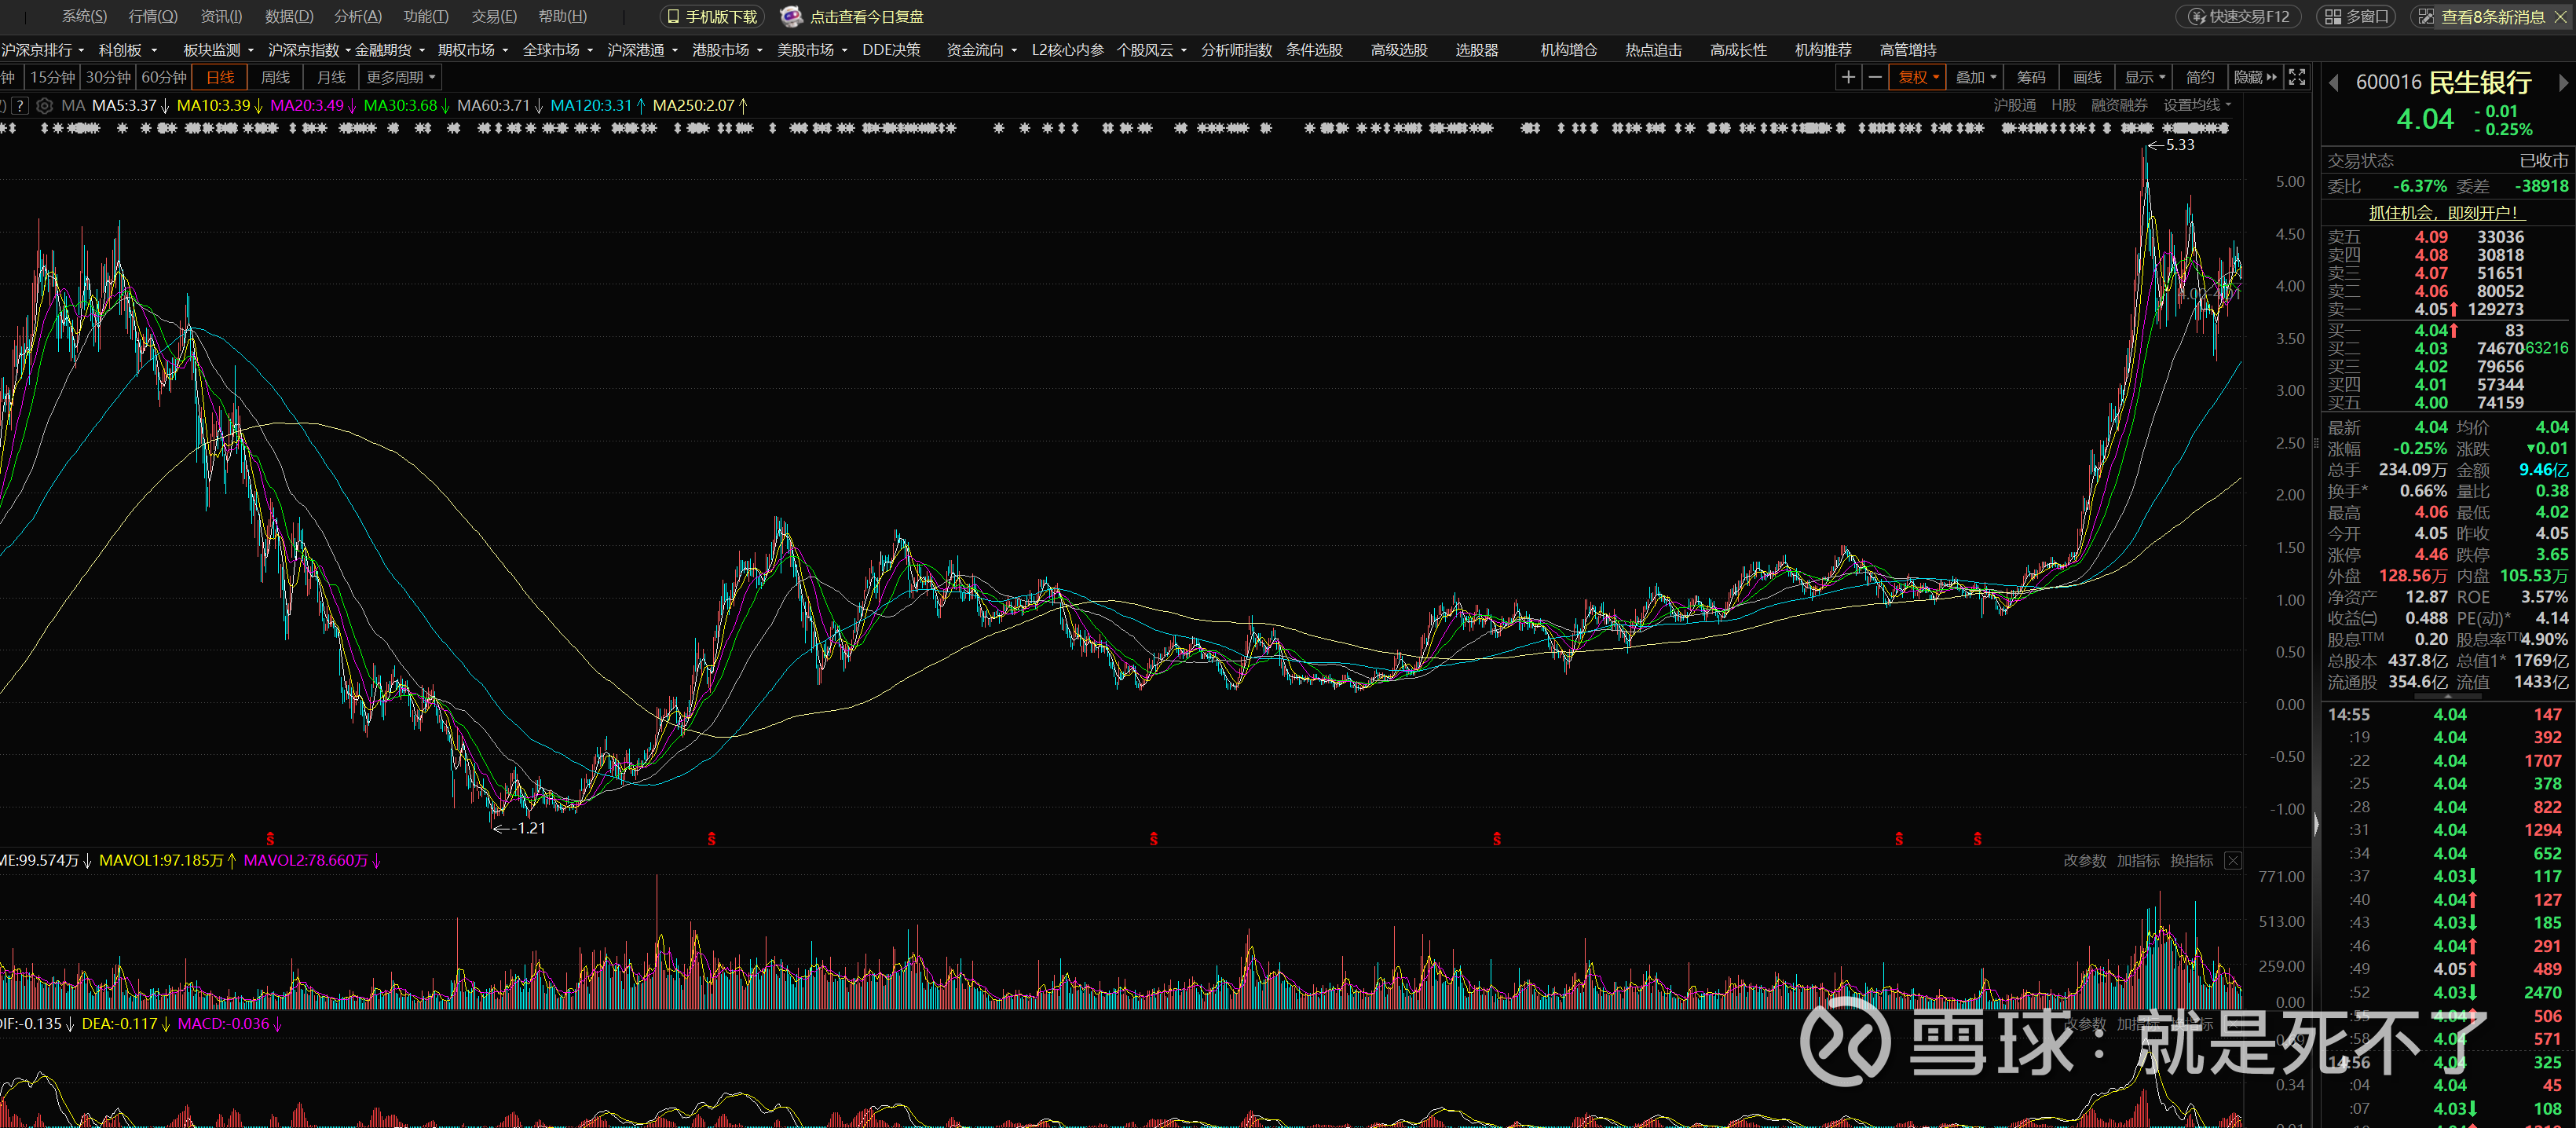Click the question mark help icon
This screenshot has width=2576, height=1128.
[x=20, y=105]
